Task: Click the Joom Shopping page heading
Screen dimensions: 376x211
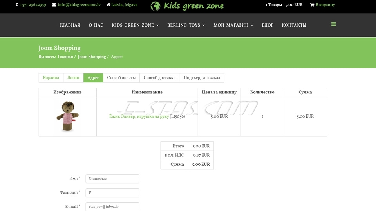Action: [60, 48]
